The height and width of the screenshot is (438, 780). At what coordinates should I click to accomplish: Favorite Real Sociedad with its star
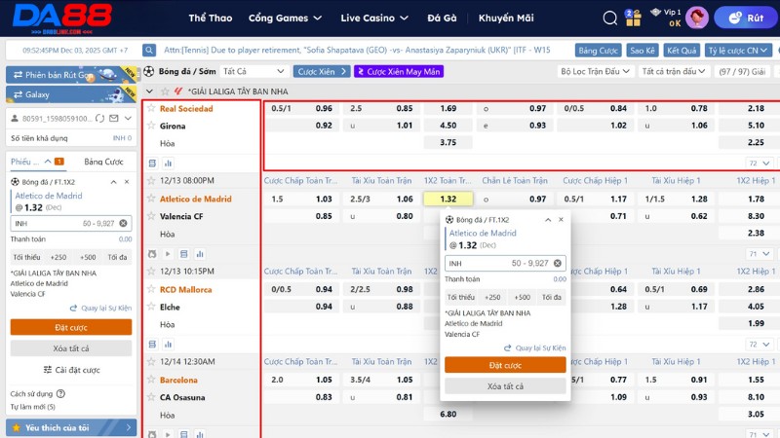(x=151, y=108)
